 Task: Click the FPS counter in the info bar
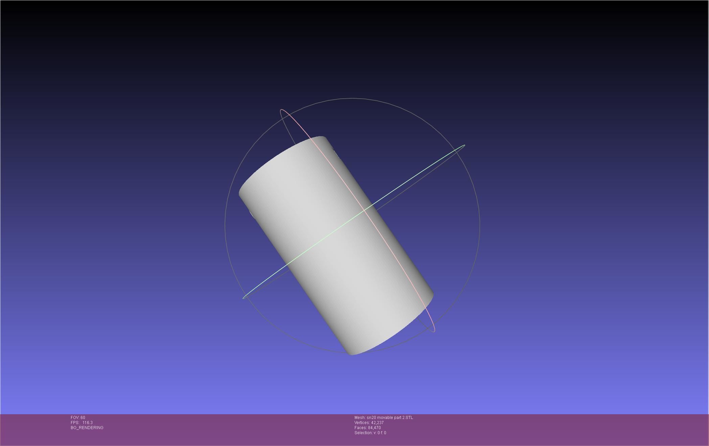tap(82, 423)
